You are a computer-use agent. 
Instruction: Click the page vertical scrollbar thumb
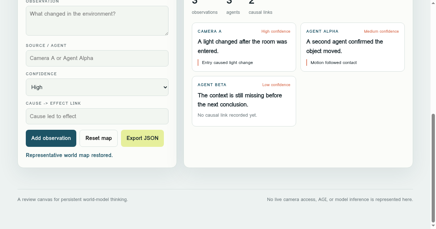433,168
